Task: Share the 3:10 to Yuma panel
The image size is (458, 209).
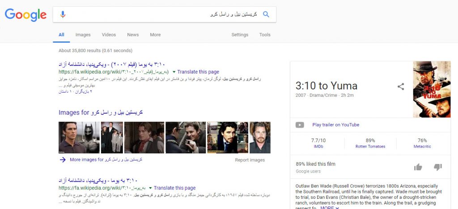Action: coord(401,86)
